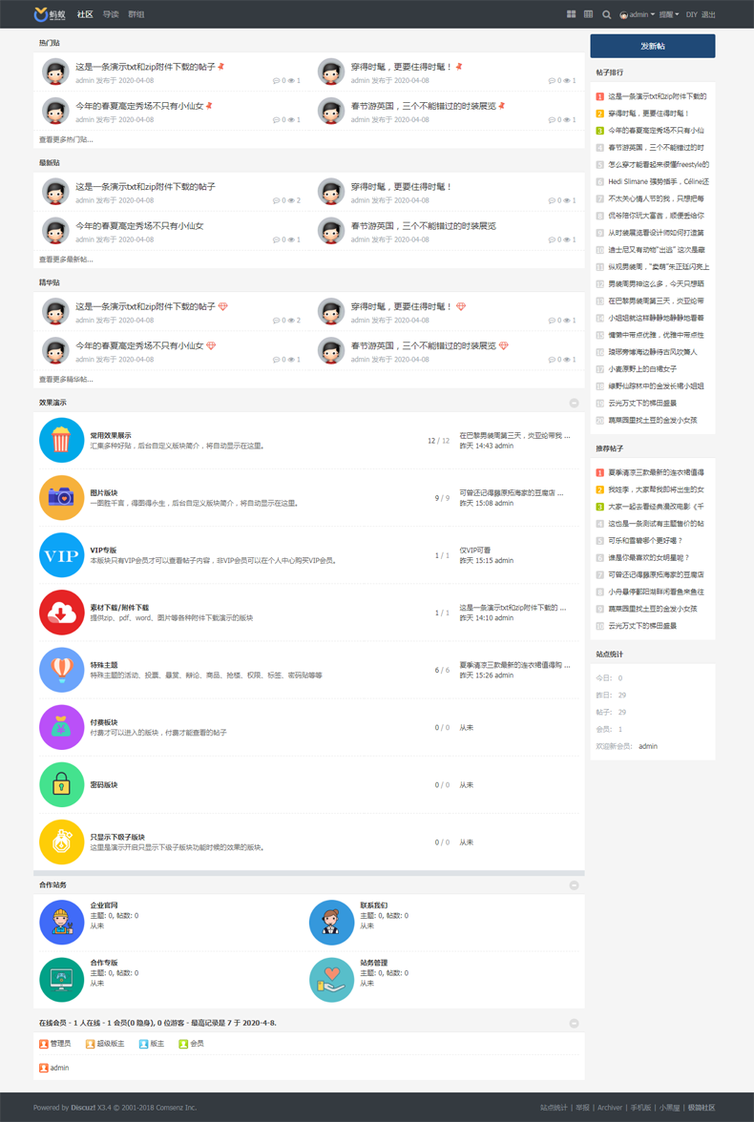Open 密码版块 padlock icon
This screenshot has width=754, height=1122.
click(x=62, y=784)
